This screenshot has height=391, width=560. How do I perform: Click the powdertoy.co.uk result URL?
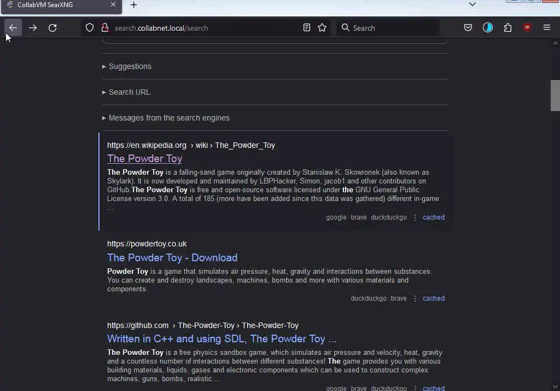pyautogui.click(x=147, y=244)
